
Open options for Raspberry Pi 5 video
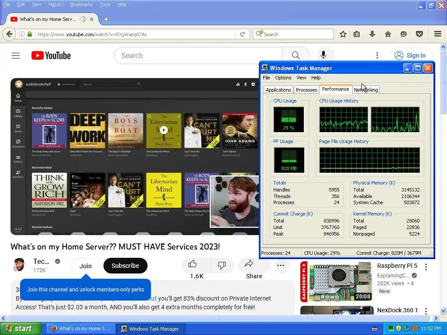coord(426,267)
